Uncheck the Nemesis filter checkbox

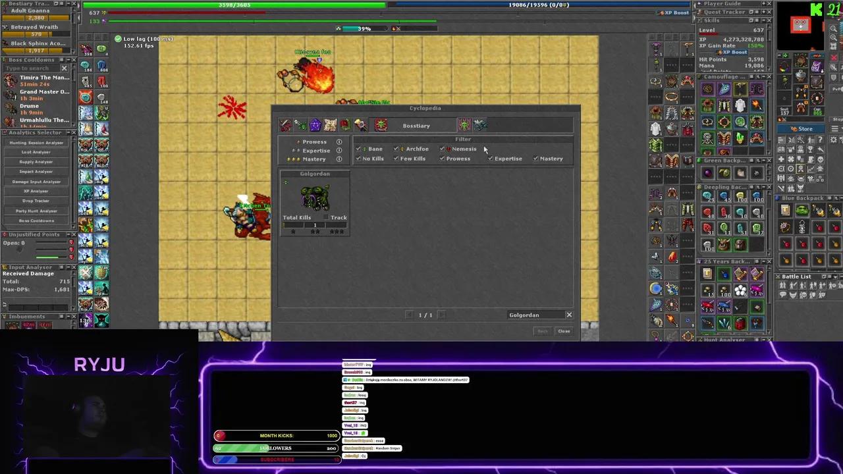click(442, 149)
